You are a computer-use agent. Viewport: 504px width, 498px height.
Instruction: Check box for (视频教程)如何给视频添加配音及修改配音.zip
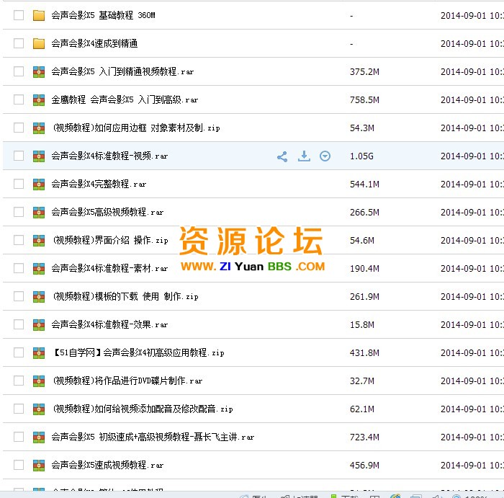(x=19, y=409)
